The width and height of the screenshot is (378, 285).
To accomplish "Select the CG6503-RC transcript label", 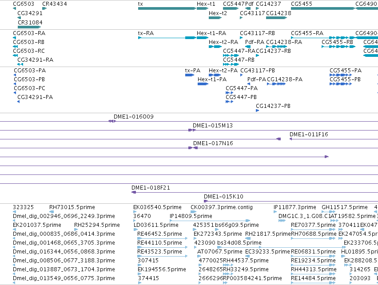I will point(29,51).
